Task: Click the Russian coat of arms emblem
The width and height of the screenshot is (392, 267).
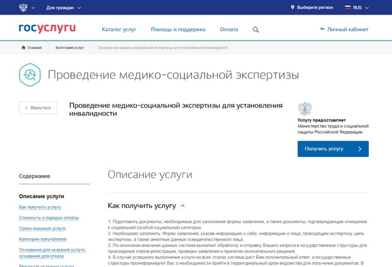Action: tap(23, 8)
